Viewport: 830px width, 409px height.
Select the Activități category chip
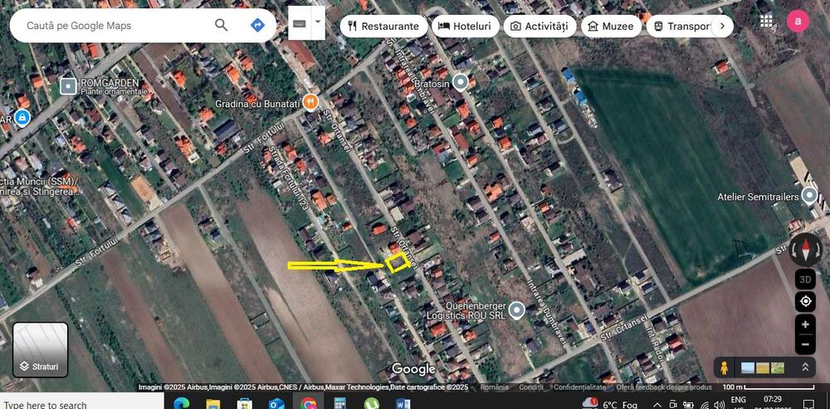[x=539, y=26]
